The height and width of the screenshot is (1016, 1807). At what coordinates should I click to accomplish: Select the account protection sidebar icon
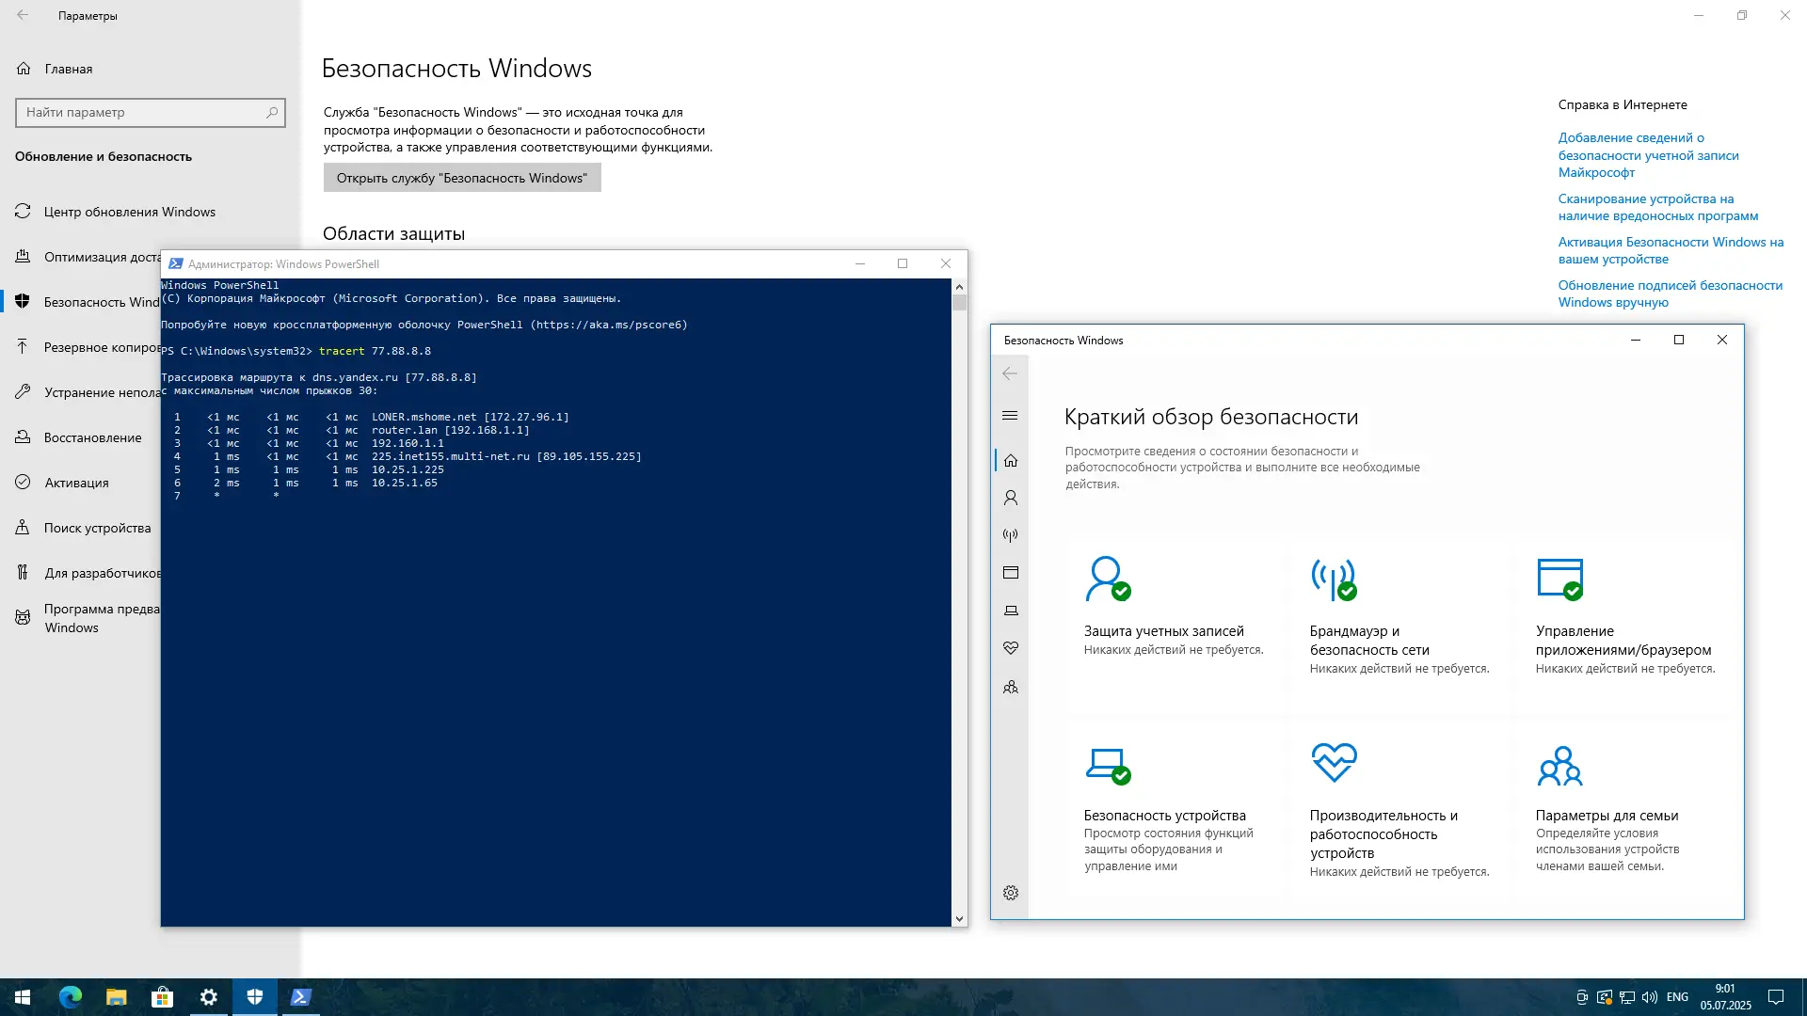pyautogui.click(x=1010, y=498)
